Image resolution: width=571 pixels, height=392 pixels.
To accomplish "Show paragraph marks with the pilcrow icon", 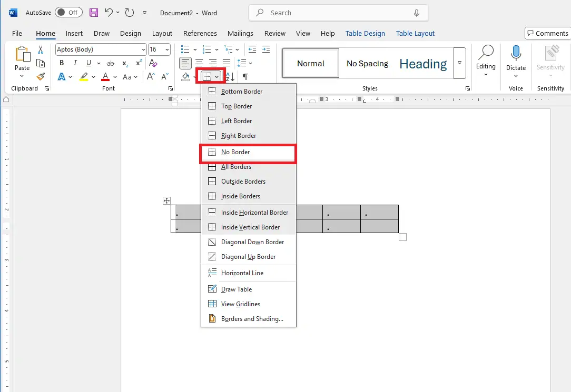I will pos(245,77).
